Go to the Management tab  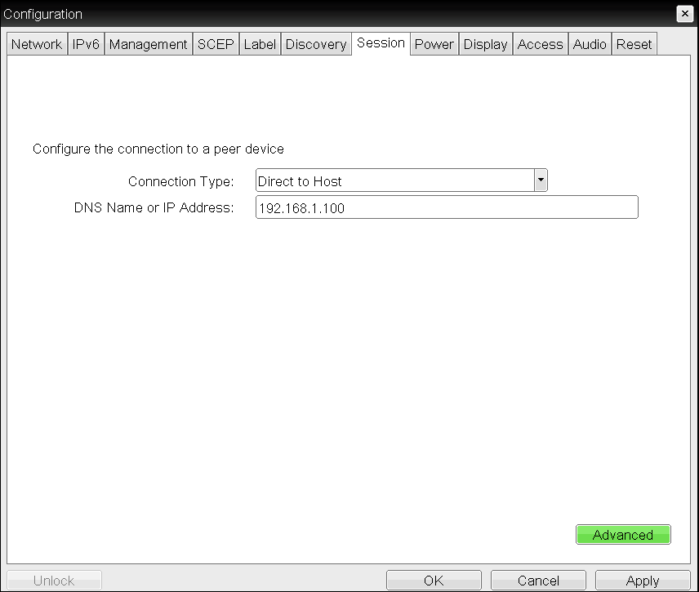[148, 44]
